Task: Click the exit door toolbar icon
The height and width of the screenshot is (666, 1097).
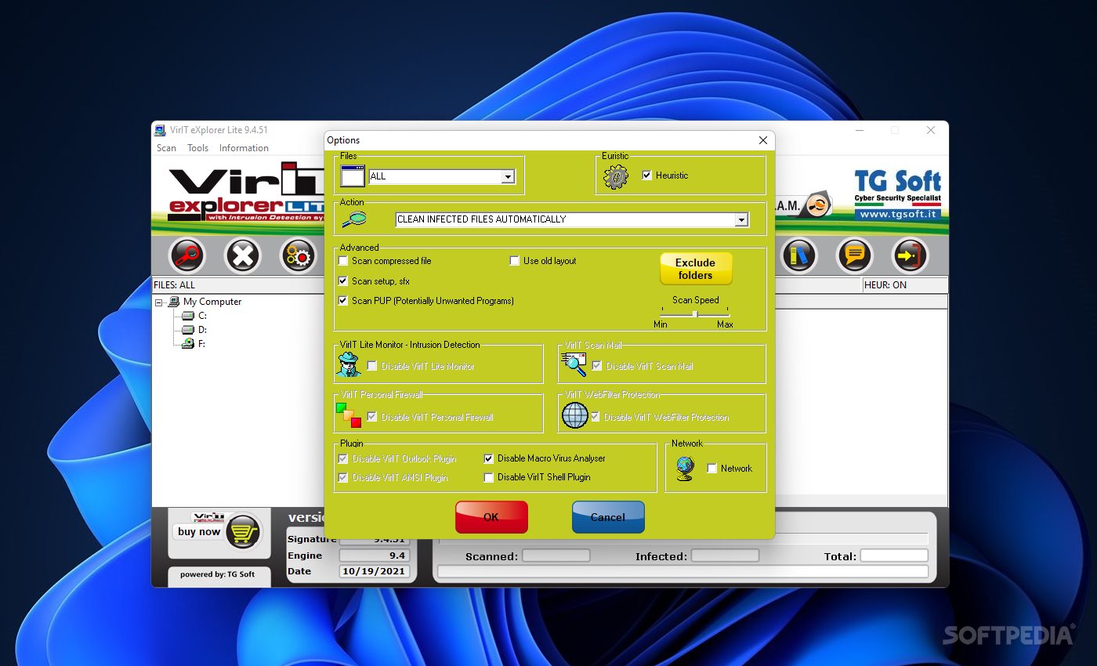Action: point(910,255)
